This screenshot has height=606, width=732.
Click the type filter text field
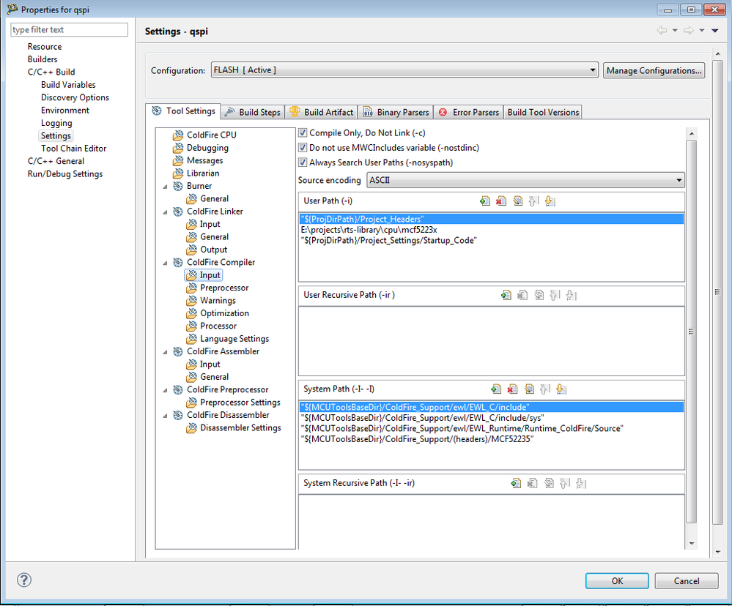point(69,30)
